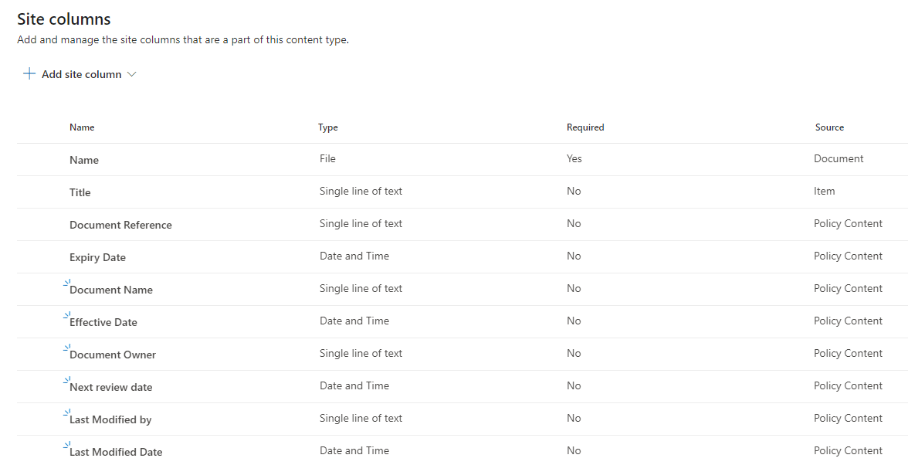Expand the Add site column chevron
Viewport: 908px width, 465px height.
(x=131, y=74)
